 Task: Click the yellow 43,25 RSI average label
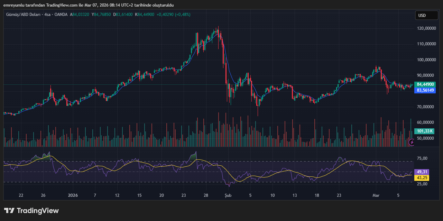423,178
